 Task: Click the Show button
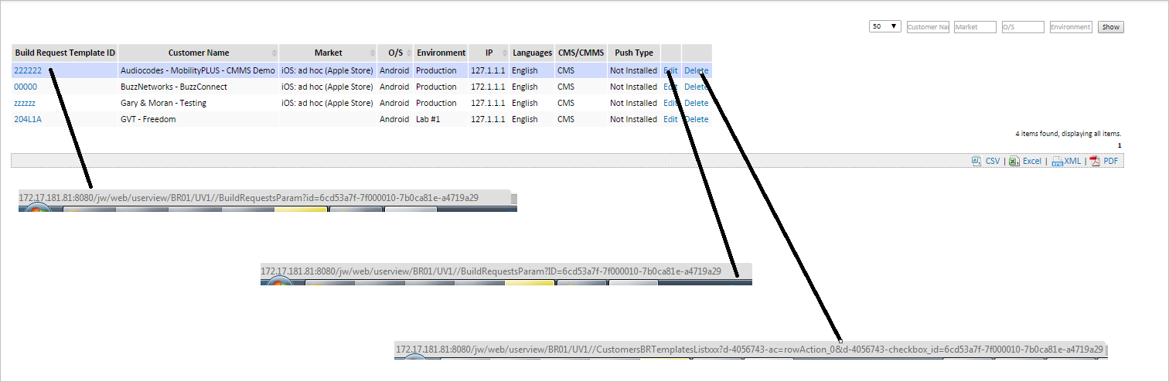1110,26
